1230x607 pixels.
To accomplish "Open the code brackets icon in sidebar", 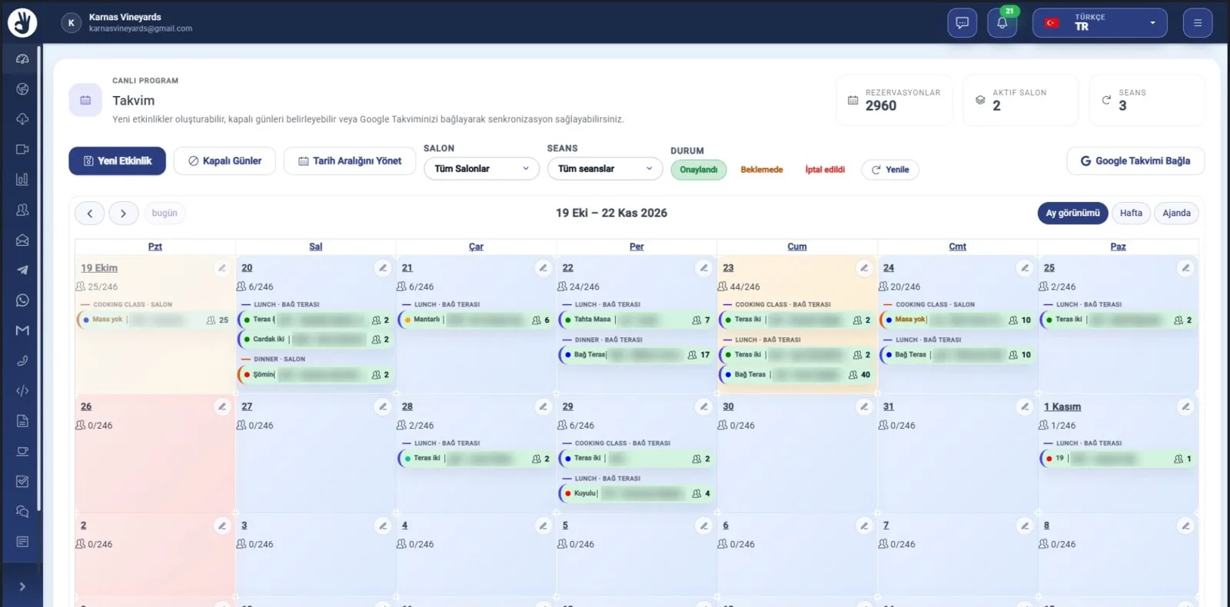I will pyautogui.click(x=22, y=391).
